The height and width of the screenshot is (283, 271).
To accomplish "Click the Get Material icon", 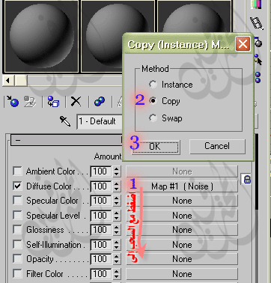I will [x=13, y=102].
